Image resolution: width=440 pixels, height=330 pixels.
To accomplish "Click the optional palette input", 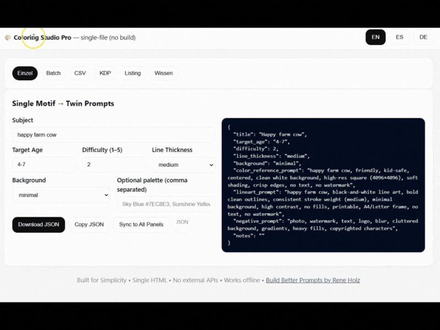I will [x=166, y=204].
